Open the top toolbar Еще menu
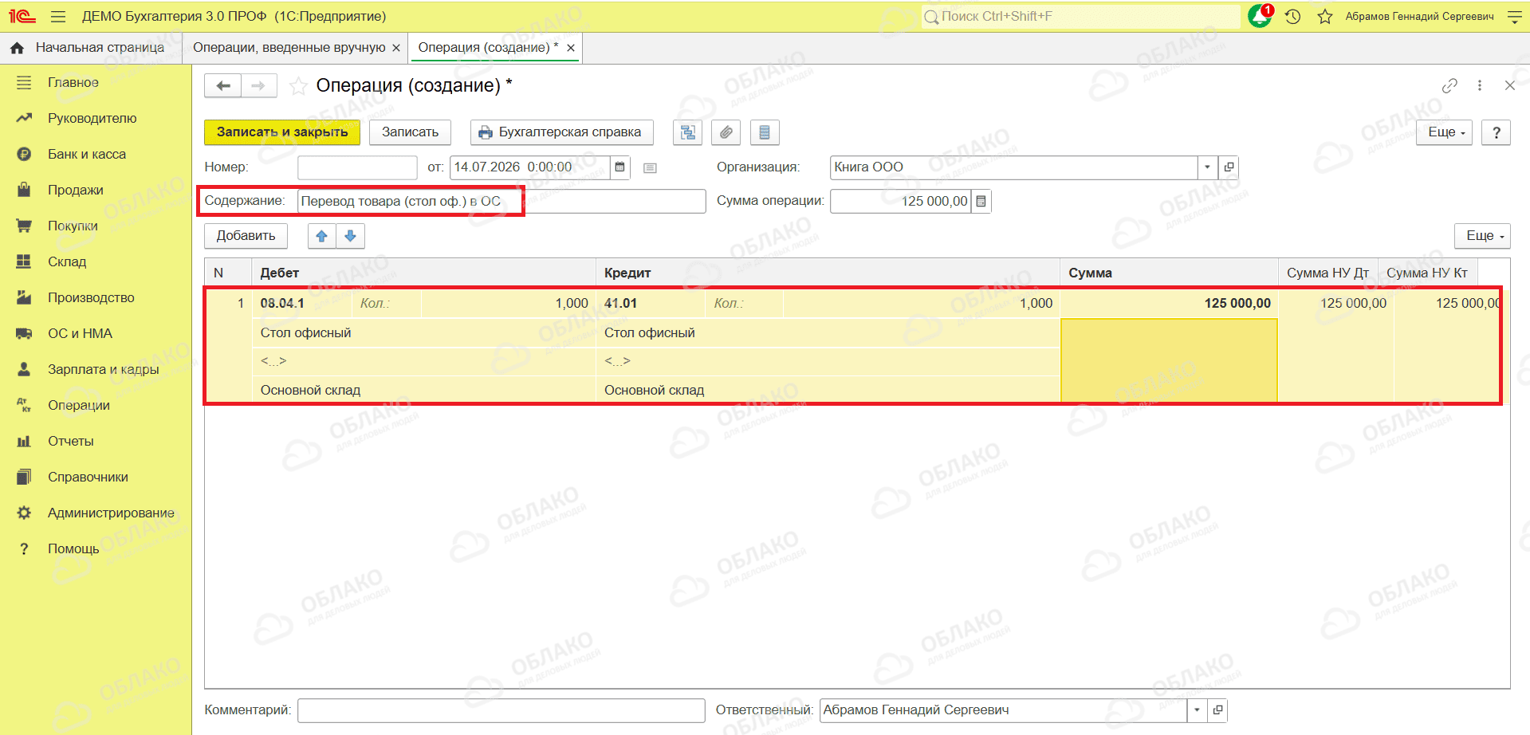The height and width of the screenshot is (735, 1530). point(1444,132)
